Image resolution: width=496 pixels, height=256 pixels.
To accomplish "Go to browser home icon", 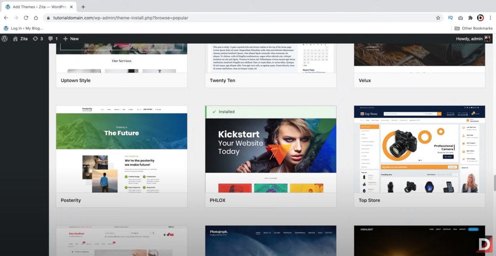I will coord(36,18).
